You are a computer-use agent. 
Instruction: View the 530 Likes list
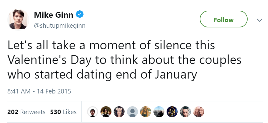(63, 112)
